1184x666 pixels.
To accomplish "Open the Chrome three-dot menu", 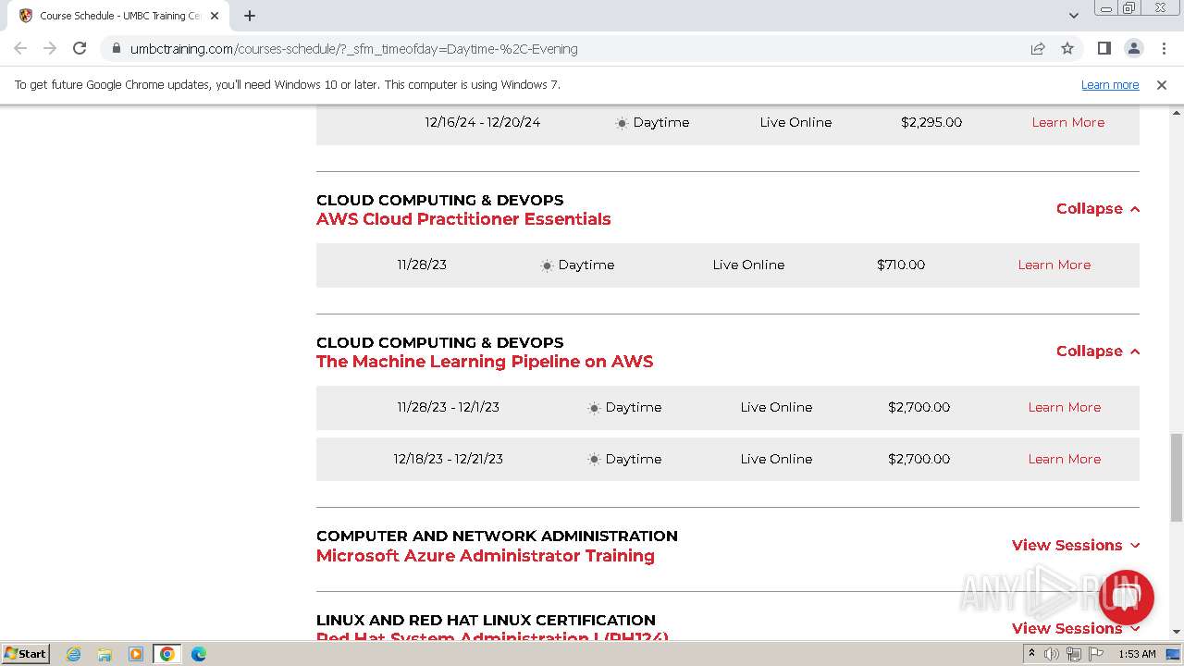I will click(1163, 49).
